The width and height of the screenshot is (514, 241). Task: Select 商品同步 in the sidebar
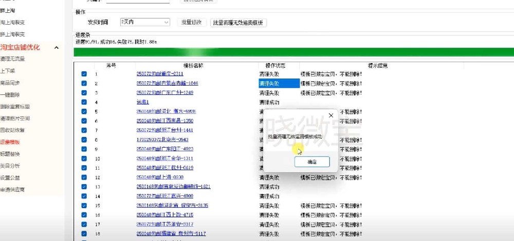(10, 83)
